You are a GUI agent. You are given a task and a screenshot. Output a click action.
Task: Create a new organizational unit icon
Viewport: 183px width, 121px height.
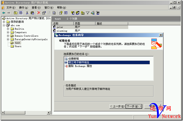tap(83, 13)
